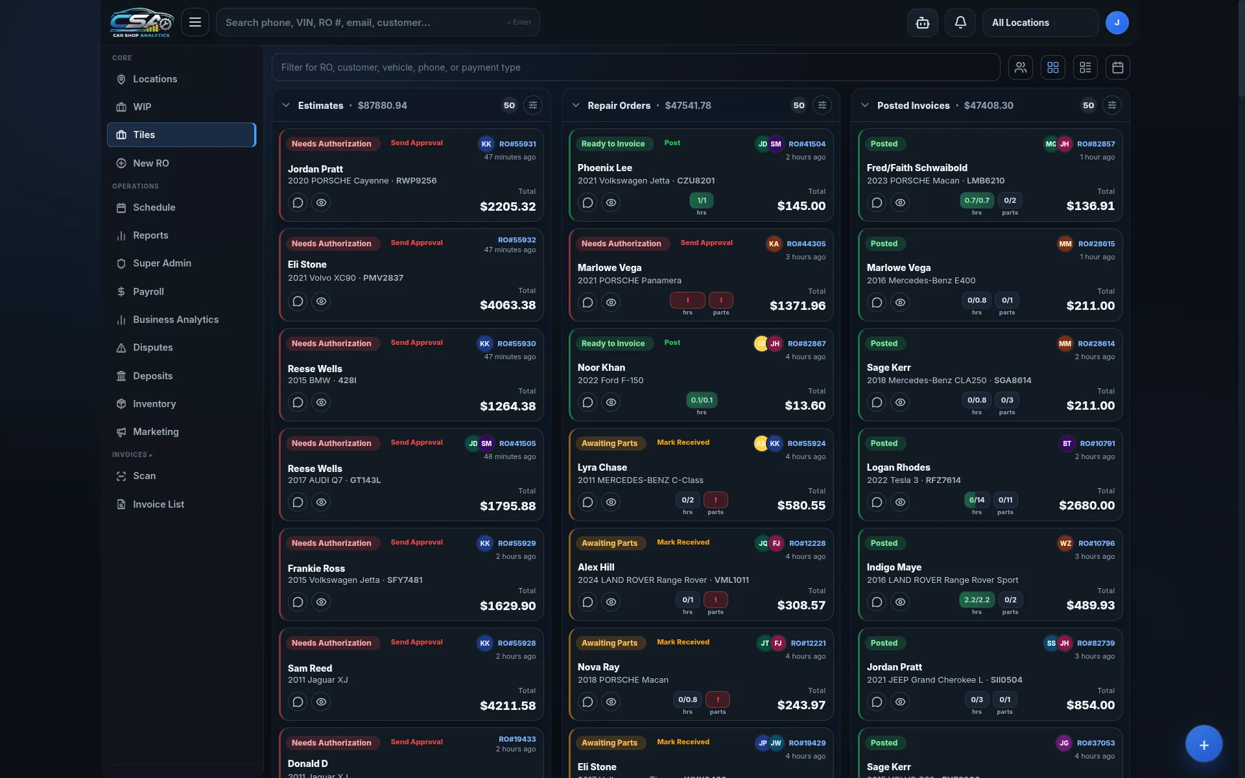Click 6/14 hrs progress badge on Logan Rhodes card
The image size is (1245, 778).
(x=977, y=500)
